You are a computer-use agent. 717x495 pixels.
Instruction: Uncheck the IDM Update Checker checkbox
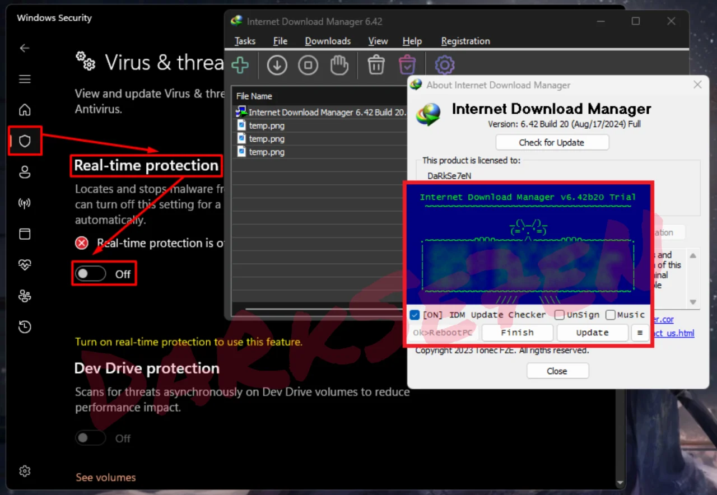415,315
